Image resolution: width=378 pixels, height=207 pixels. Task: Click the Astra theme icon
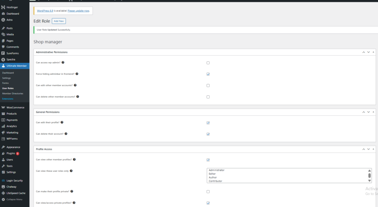[x=3, y=20]
